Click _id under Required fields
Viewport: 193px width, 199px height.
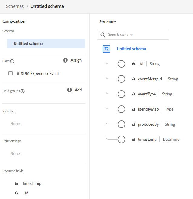pyautogui.click(x=25, y=193)
